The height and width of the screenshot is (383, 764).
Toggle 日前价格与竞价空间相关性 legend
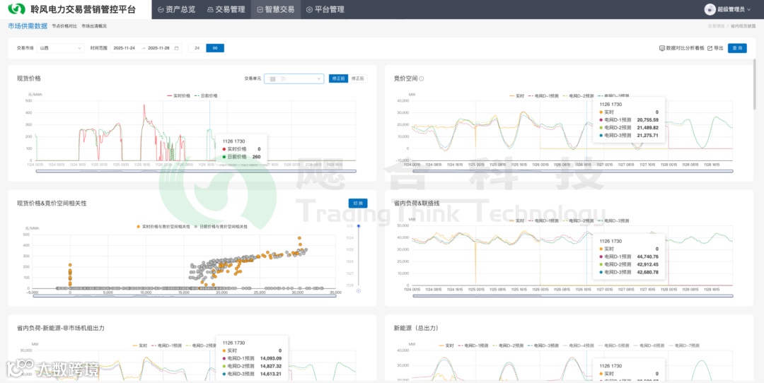coord(221,226)
